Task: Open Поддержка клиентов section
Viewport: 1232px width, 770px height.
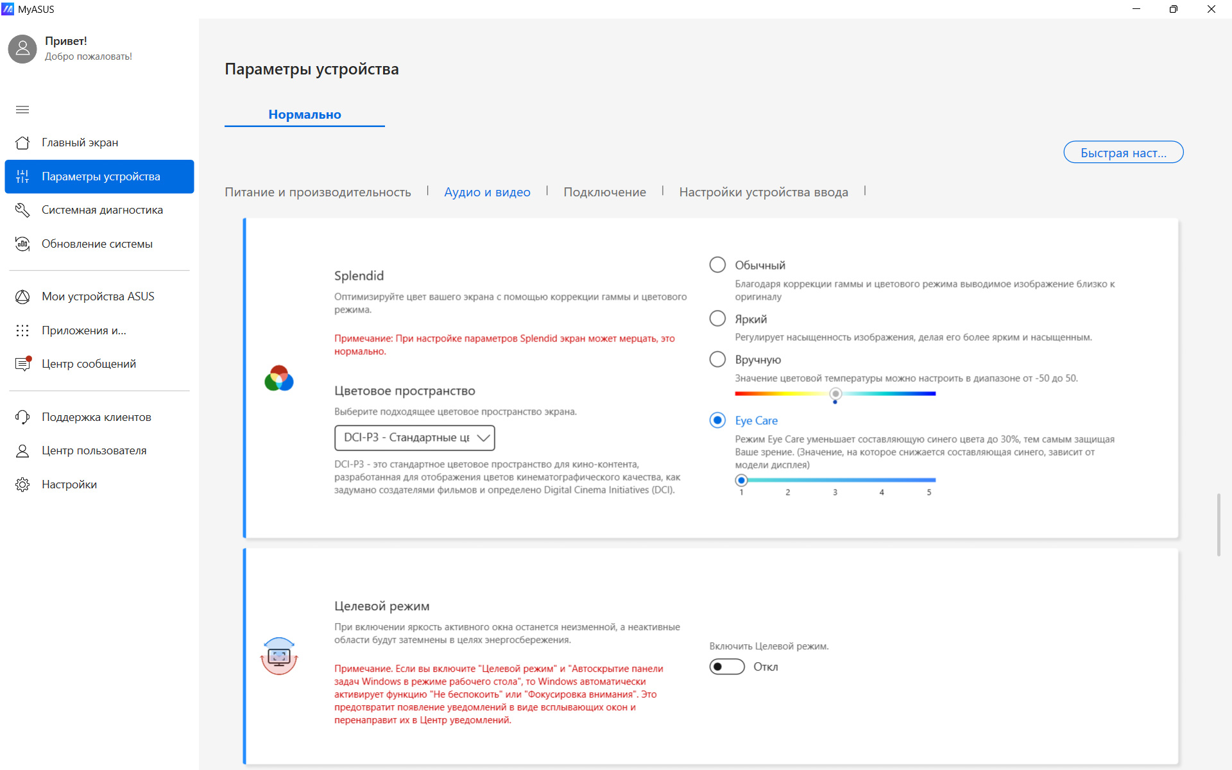Action: tap(99, 417)
